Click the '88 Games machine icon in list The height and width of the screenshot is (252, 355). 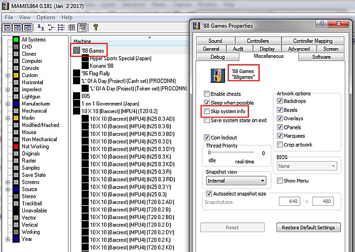click(77, 51)
